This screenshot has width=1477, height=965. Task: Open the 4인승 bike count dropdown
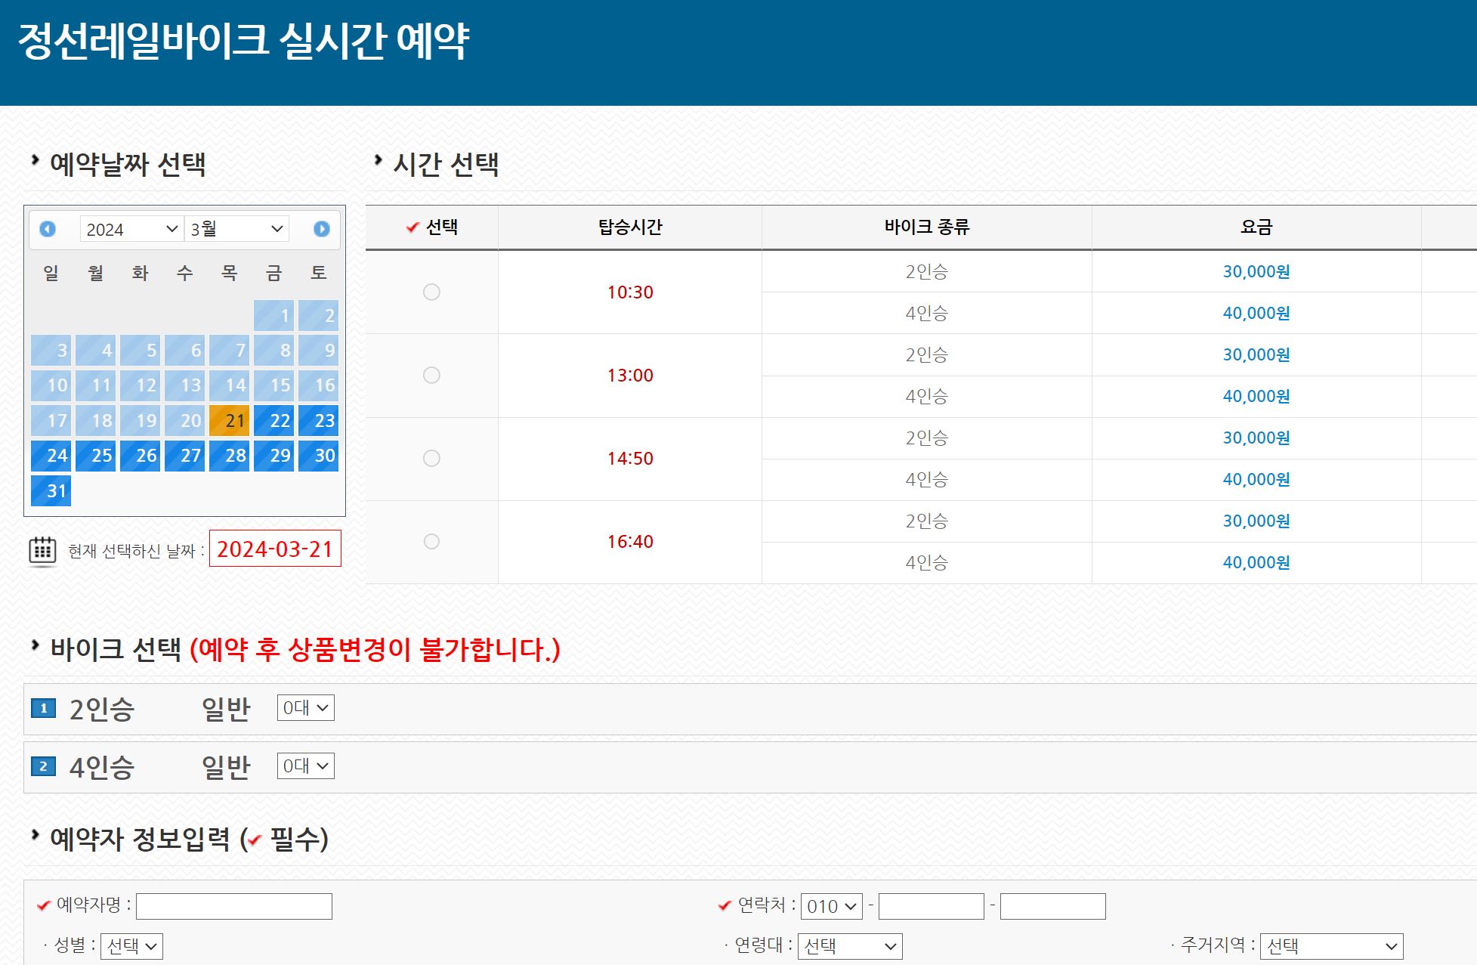coord(305,766)
